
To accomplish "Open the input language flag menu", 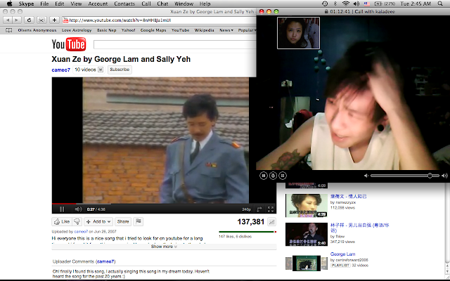I will [366, 4].
